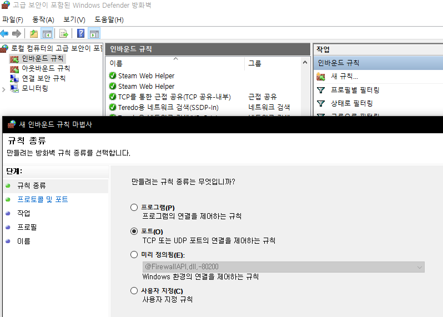Select Teredo용 네트워크 검색(SSDP-In) rule

tap(168, 107)
